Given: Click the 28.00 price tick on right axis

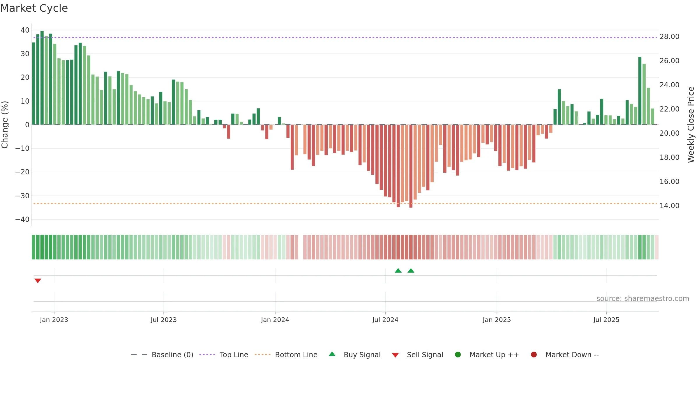Looking at the screenshot, I should pos(670,36).
